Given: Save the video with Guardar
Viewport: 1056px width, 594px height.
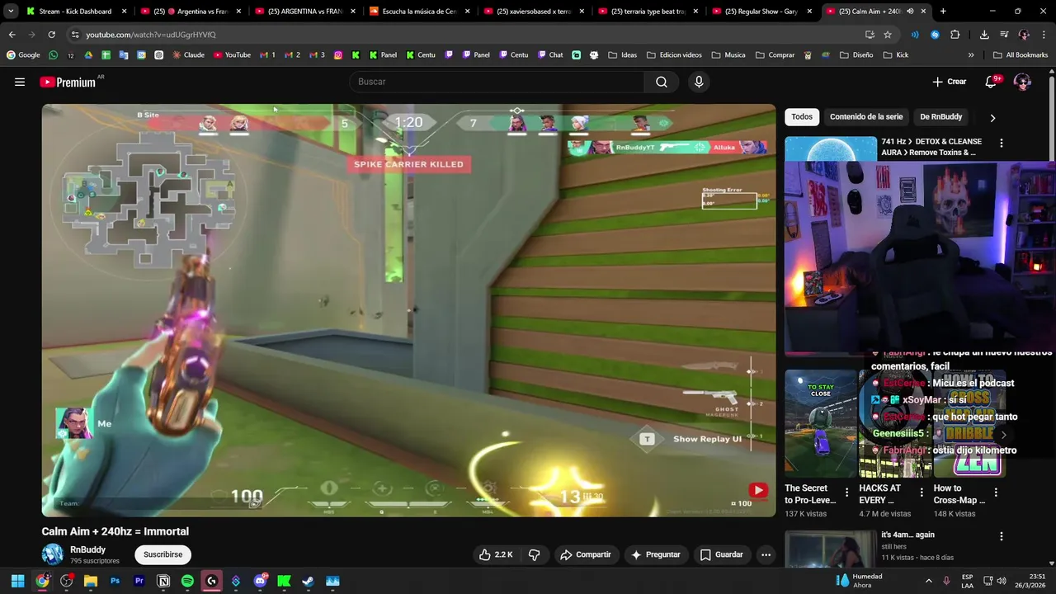Looking at the screenshot, I should coord(722,554).
